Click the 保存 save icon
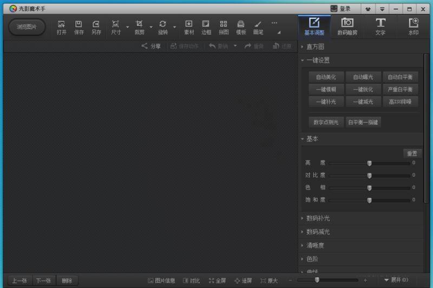Image resolution: width=433 pixels, height=288 pixels. pyautogui.click(x=78, y=27)
